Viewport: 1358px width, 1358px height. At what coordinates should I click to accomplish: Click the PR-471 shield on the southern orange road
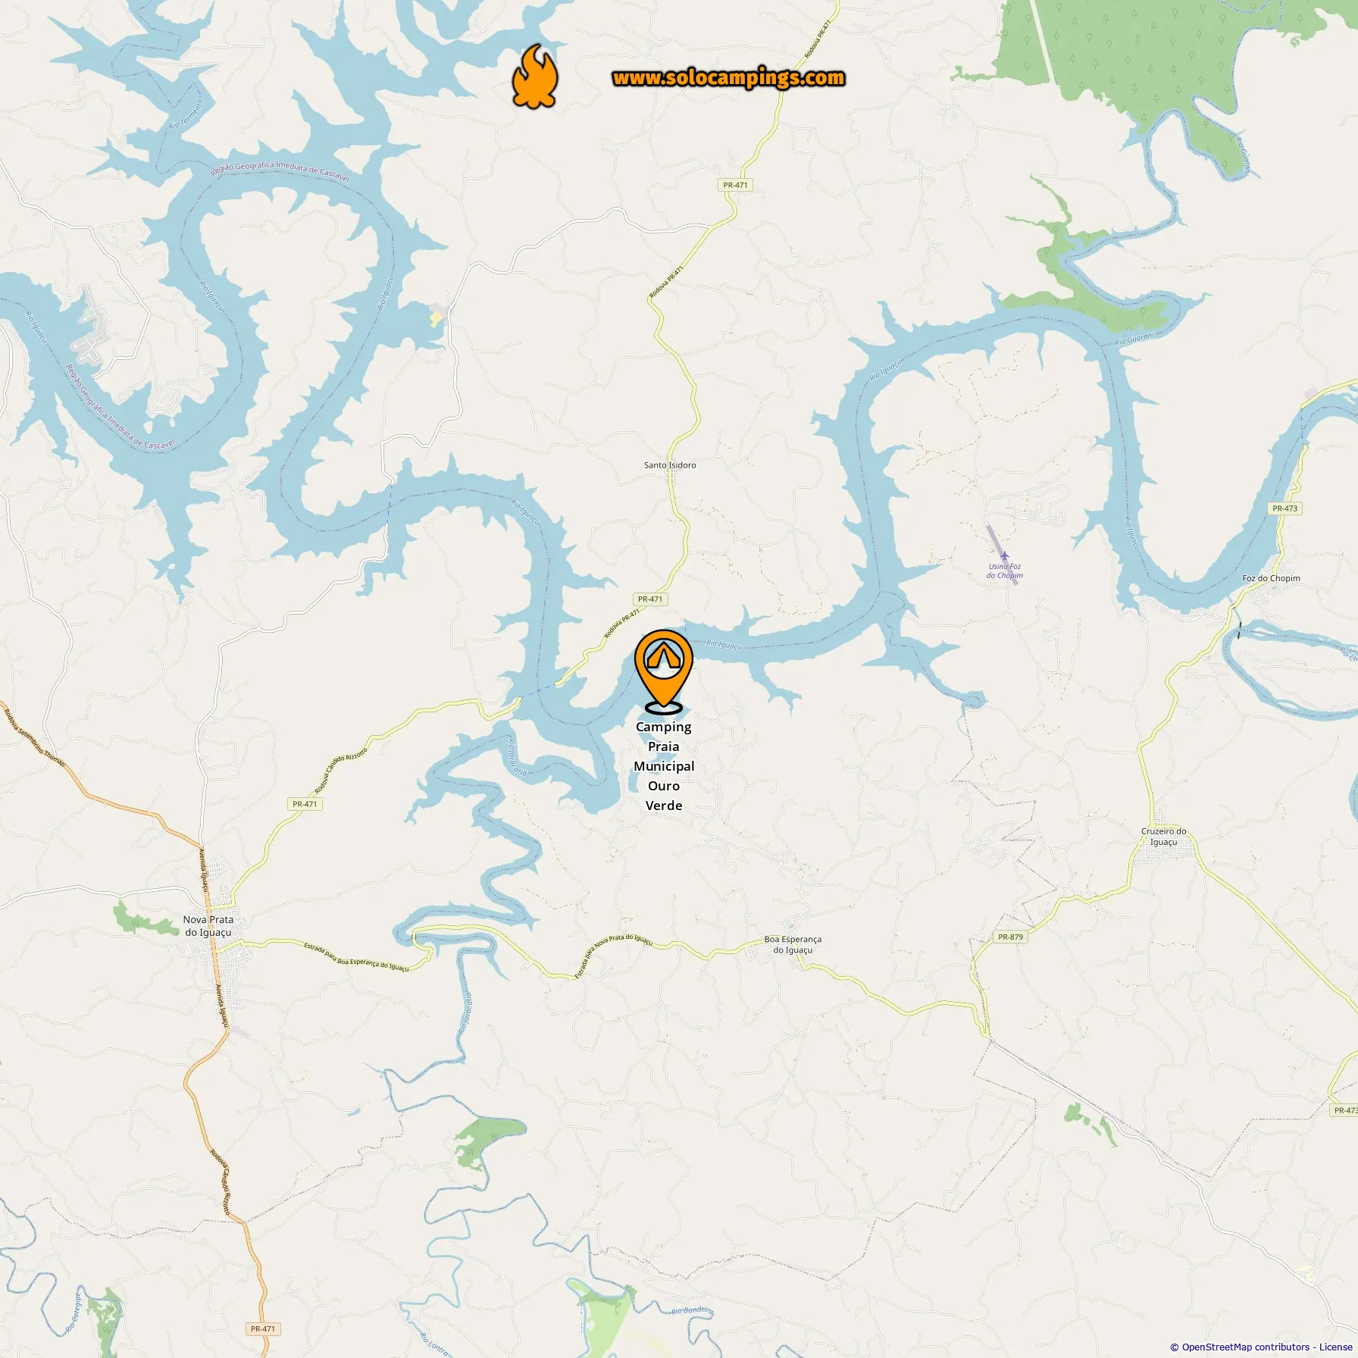pos(263,1328)
